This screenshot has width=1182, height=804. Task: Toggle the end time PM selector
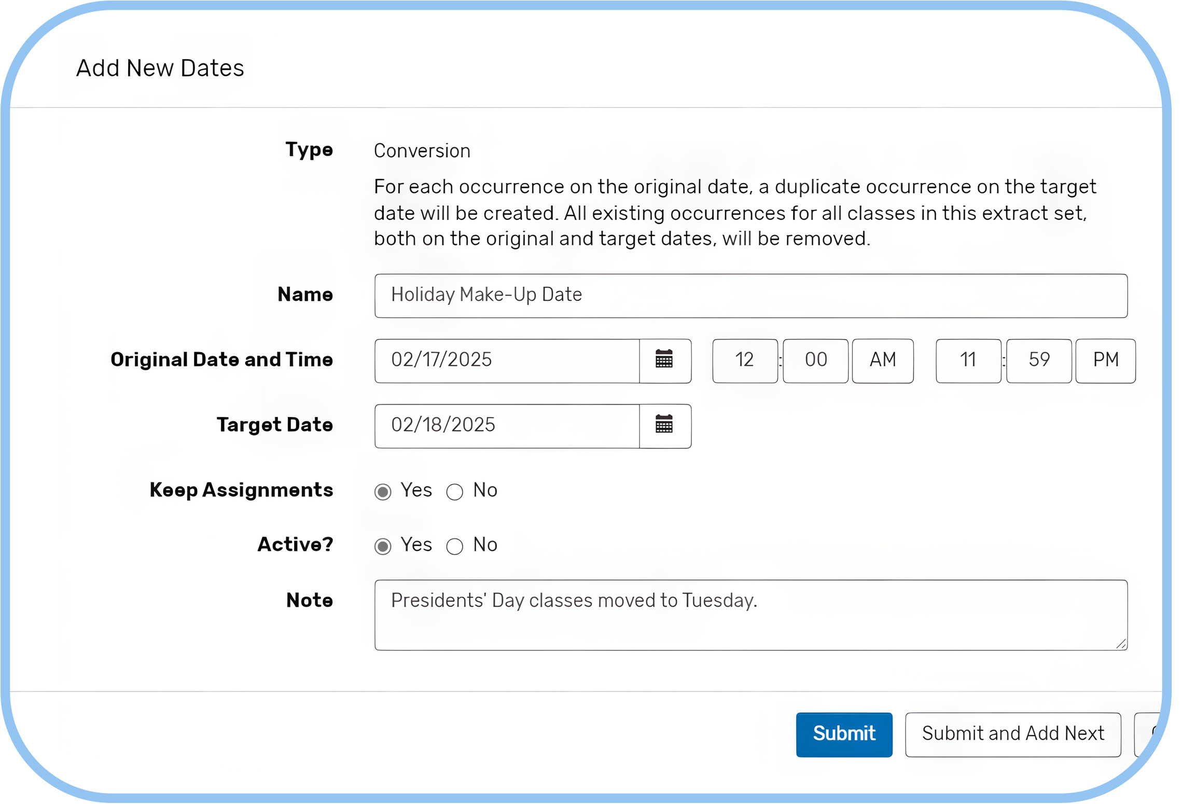coord(1105,361)
